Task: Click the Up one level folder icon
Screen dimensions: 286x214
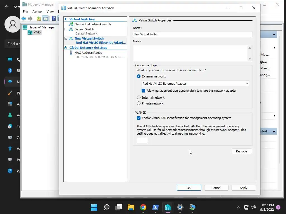Action: coord(39,18)
